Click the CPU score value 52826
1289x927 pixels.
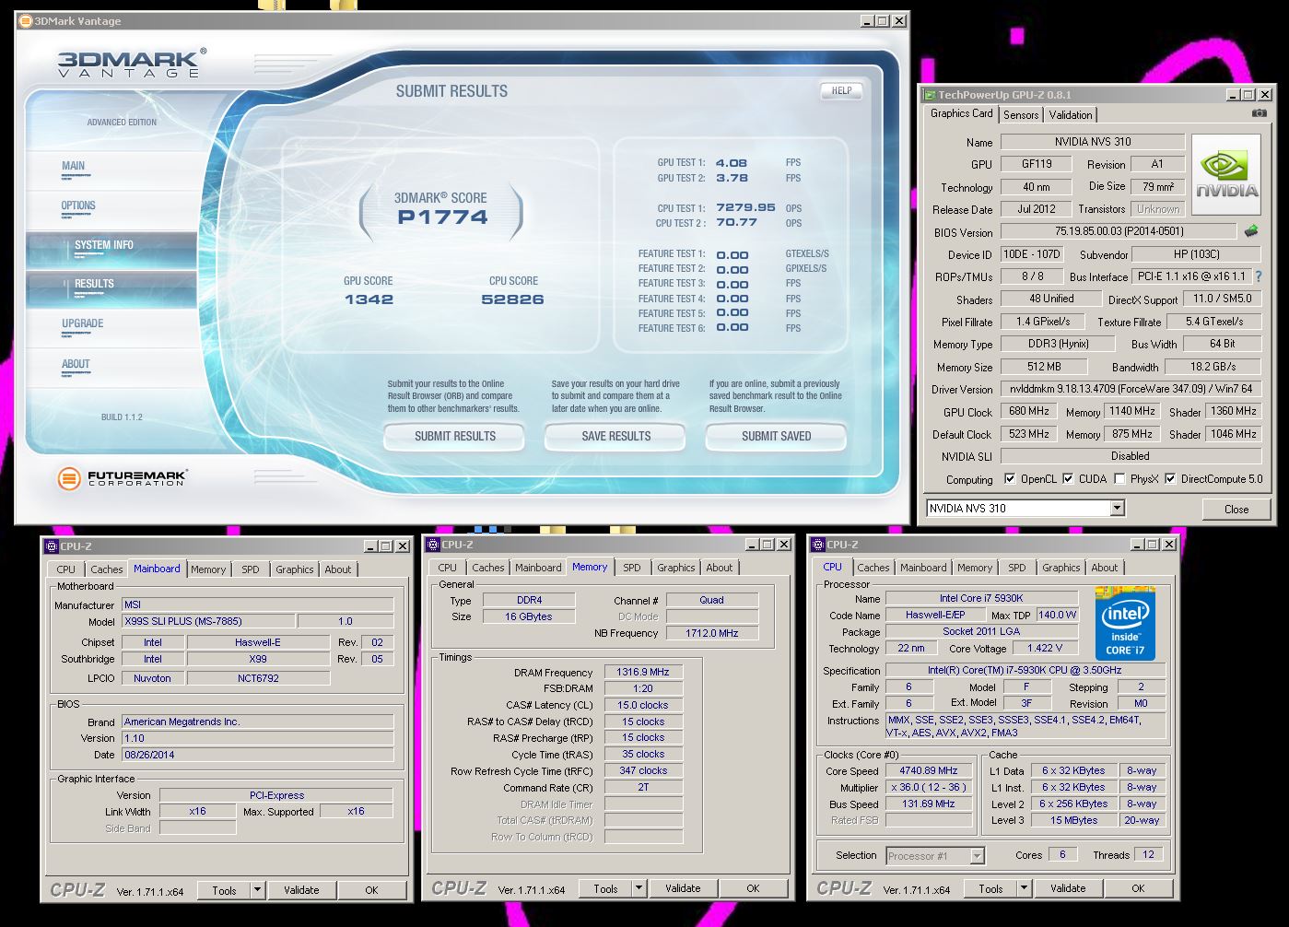[x=512, y=299]
